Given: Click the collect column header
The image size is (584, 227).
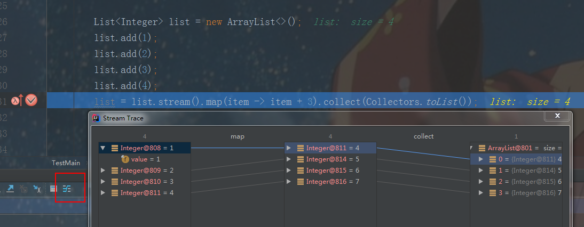Looking at the screenshot, I should [423, 136].
